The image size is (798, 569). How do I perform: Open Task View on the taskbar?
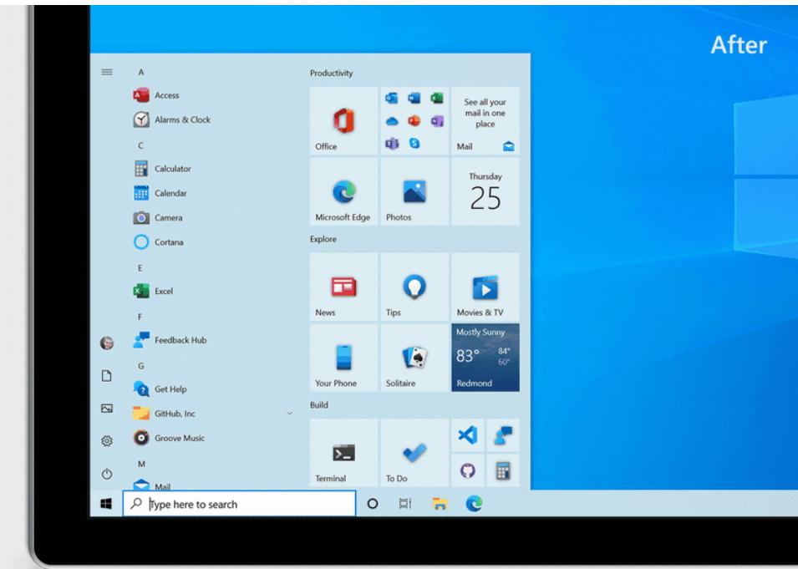(405, 505)
